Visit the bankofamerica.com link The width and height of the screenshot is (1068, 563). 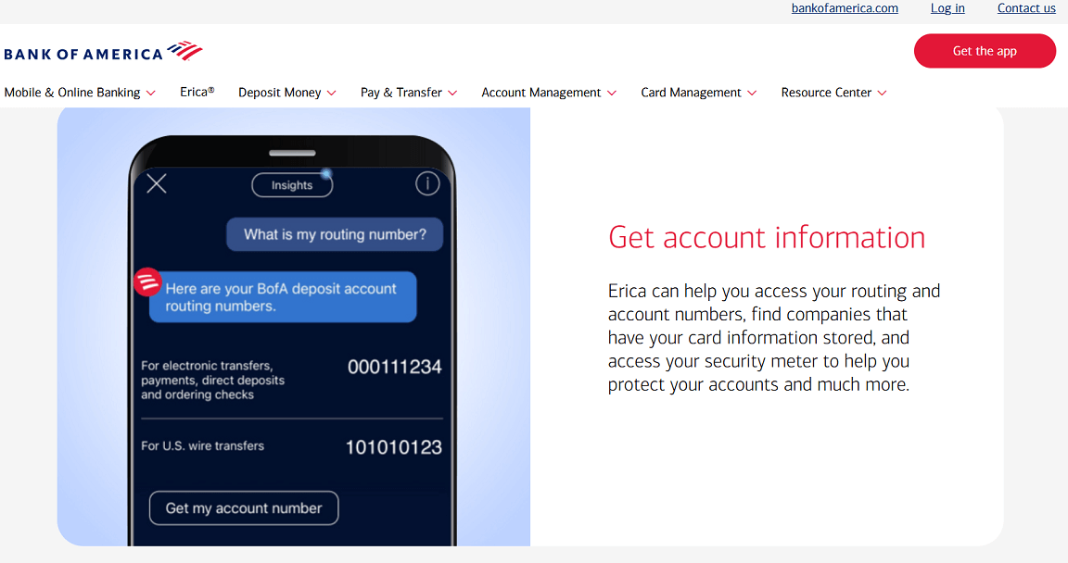pyautogui.click(x=845, y=8)
